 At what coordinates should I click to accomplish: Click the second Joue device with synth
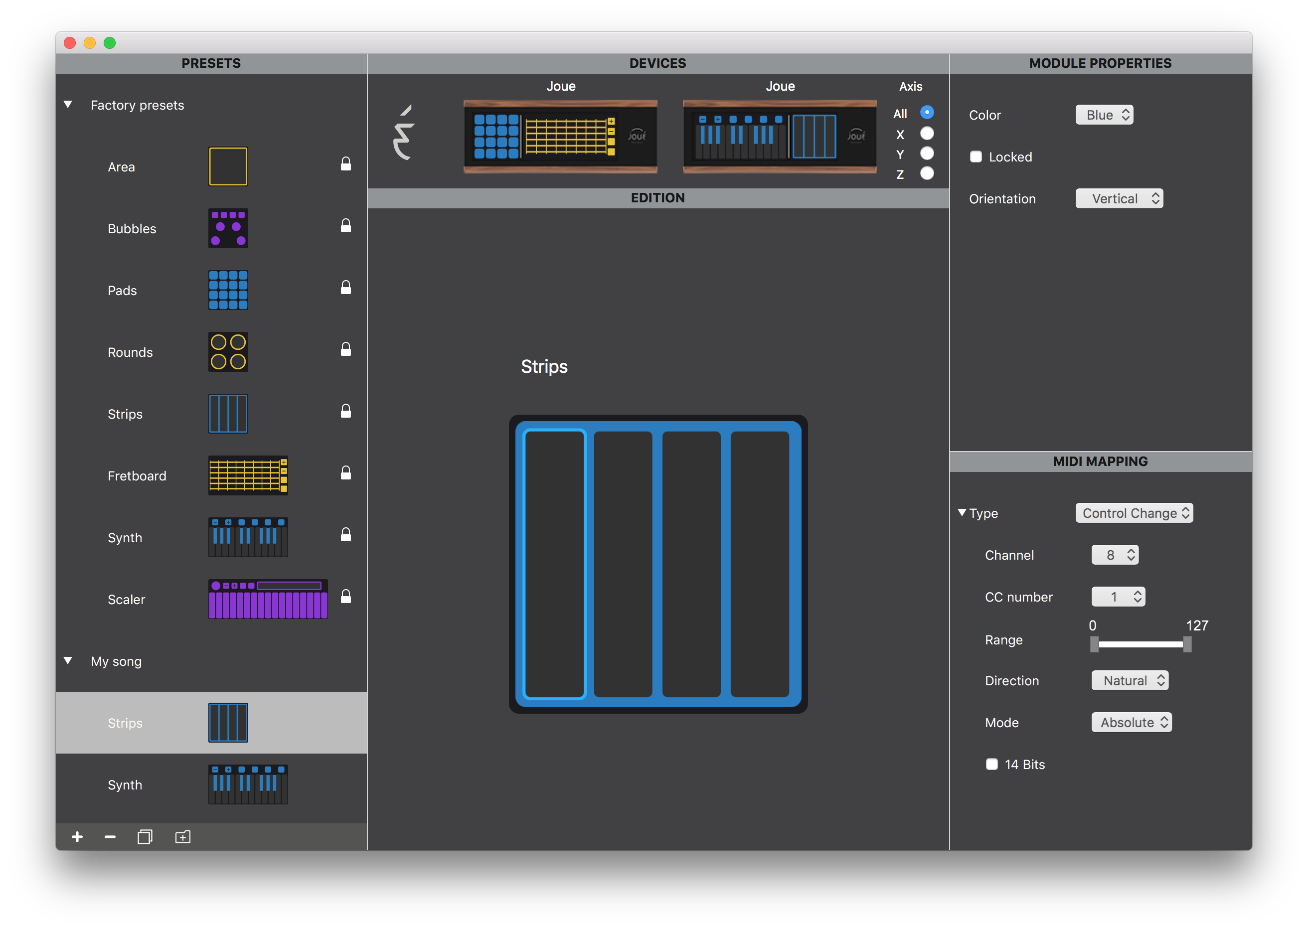[x=780, y=136]
